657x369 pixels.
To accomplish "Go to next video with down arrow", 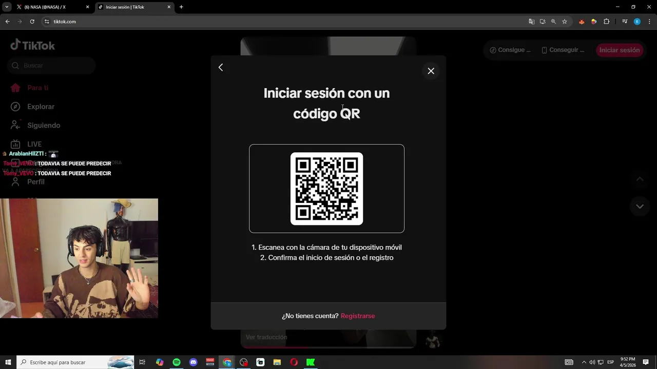I will coord(640,206).
